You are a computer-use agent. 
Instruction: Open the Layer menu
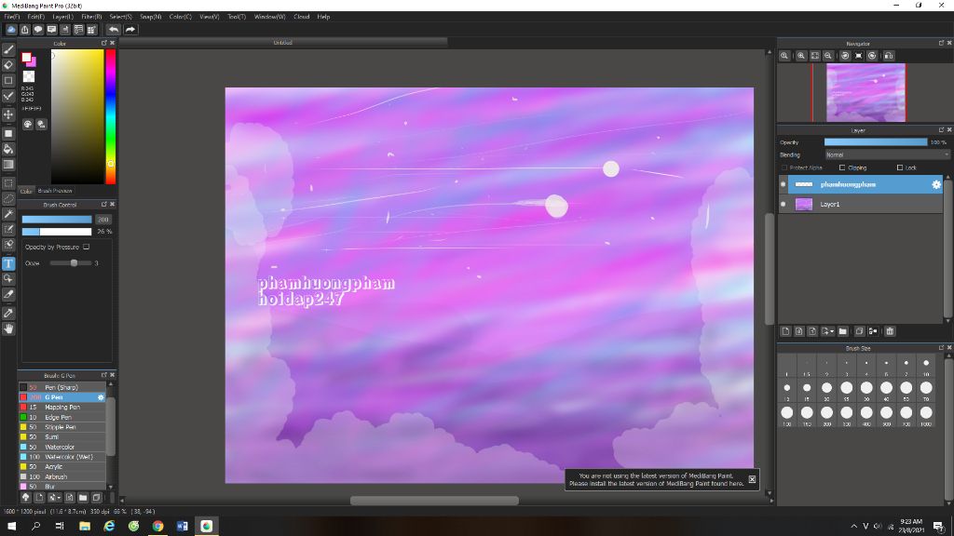(62, 17)
